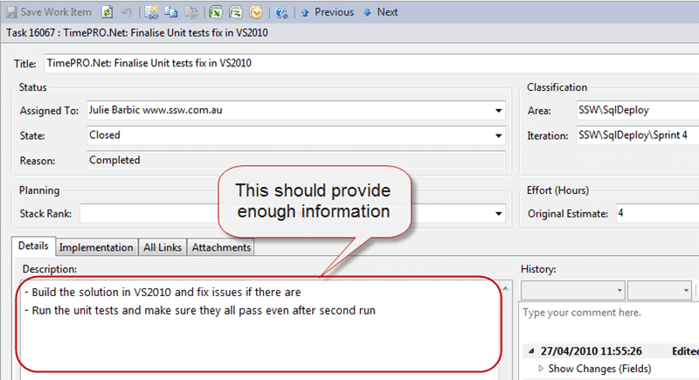The image size is (699, 380).
Task: Click into the Title field
Action: (371, 63)
